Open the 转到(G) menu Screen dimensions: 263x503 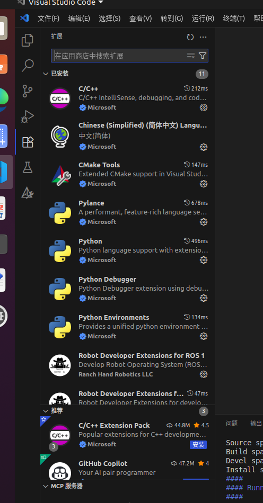(172, 19)
